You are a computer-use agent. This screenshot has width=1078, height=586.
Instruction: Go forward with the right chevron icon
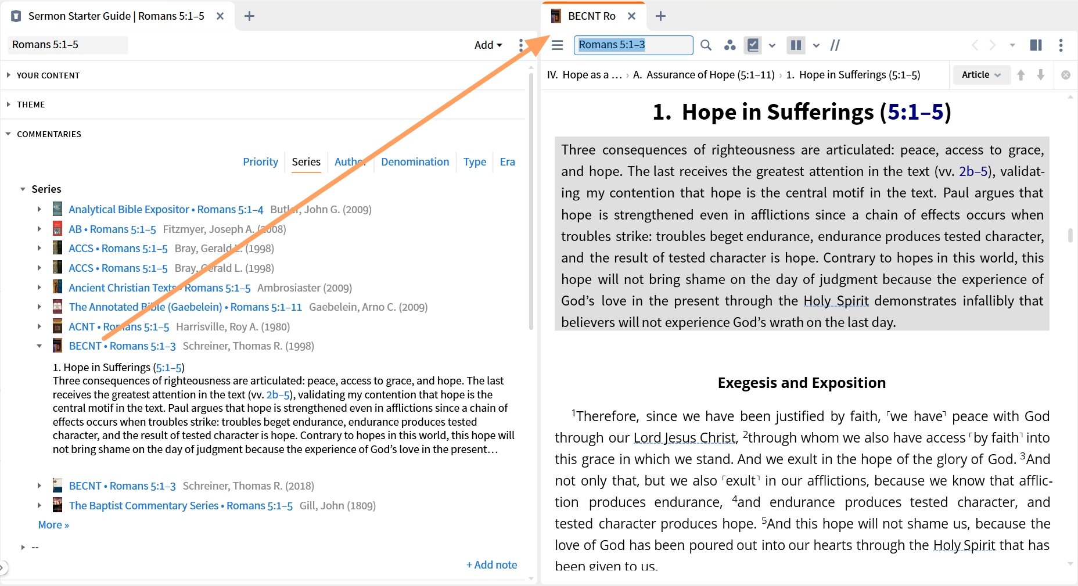point(993,45)
